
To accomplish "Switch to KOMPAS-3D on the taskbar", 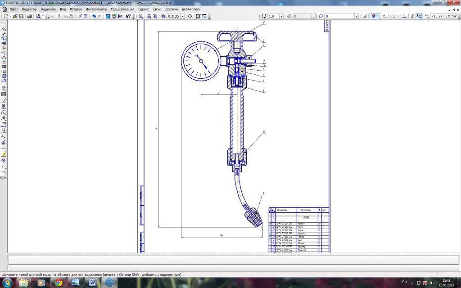I will point(109,283).
